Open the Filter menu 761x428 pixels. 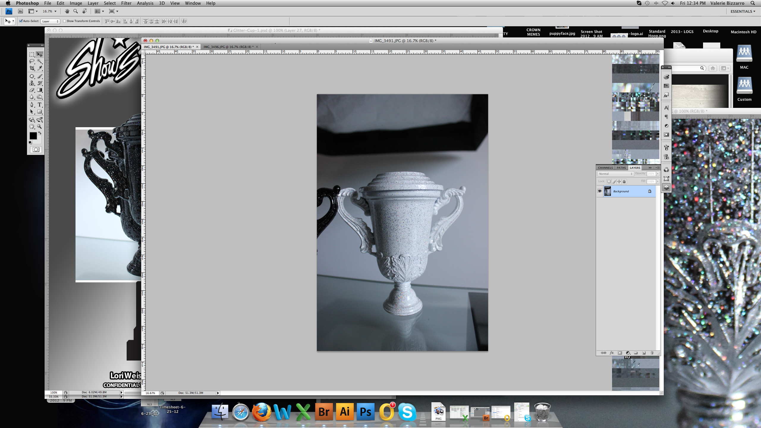(126, 3)
